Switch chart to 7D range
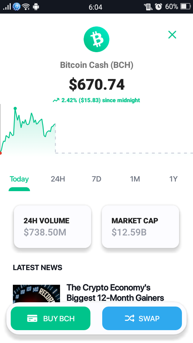193x343 pixels. 96,179
